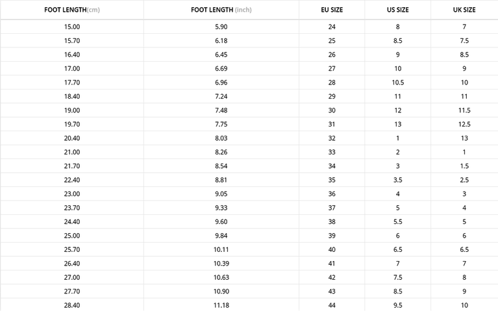Select the US SIZE column header
Viewport: 498px width, 311px height.
tap(397, 10)
